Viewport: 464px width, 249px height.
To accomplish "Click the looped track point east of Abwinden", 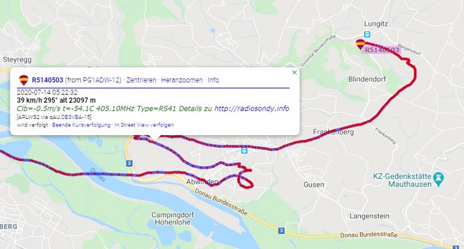I will (246, 182).
